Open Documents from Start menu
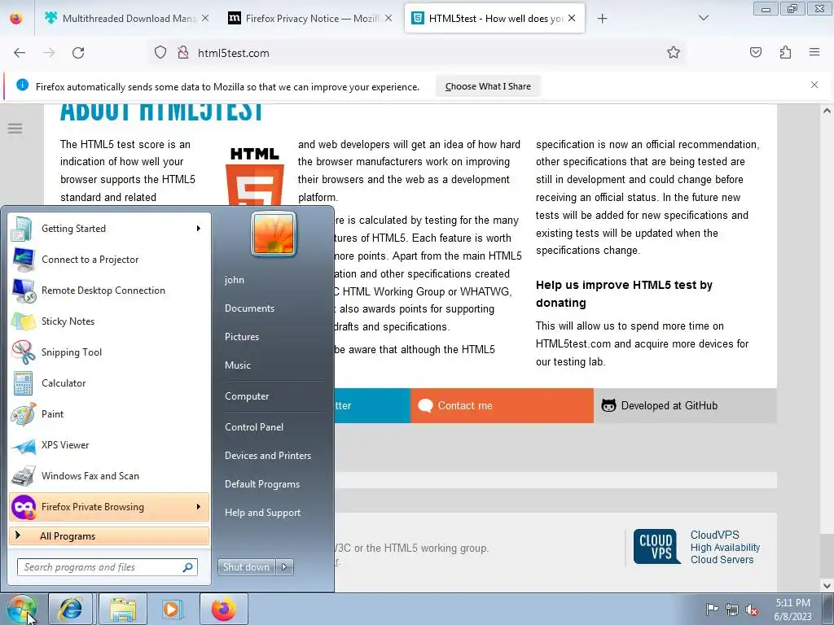834x625 pixels. (x=249, y=308)
